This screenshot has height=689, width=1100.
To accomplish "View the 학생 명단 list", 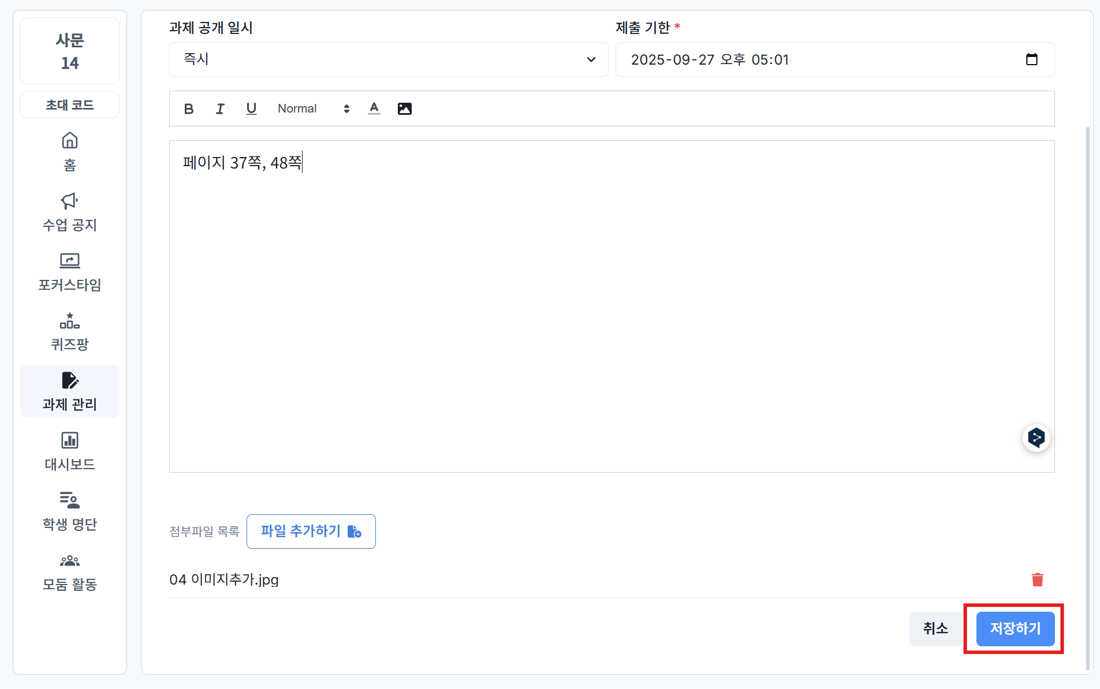I will pos(70,511).
